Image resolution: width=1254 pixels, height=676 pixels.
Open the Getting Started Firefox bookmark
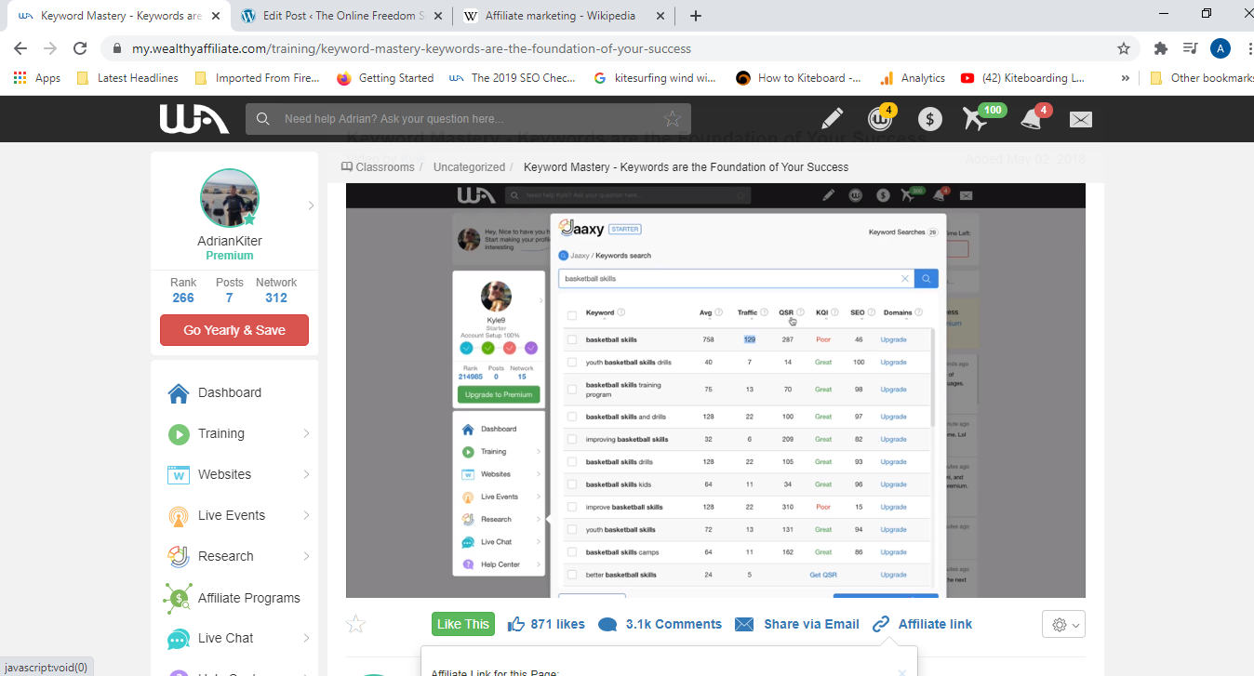point(385,78)
